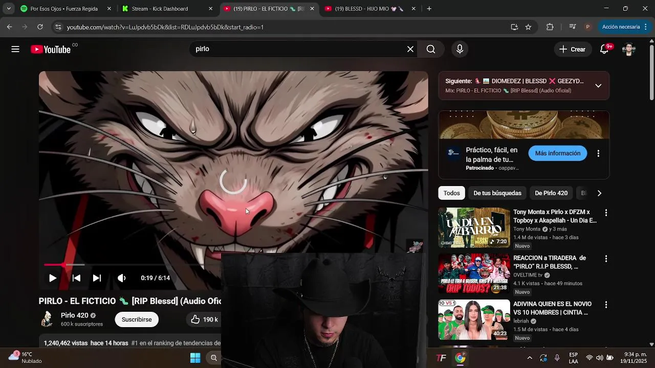Open the notifications bell
The image size is (655, 368).
point(604,49)
